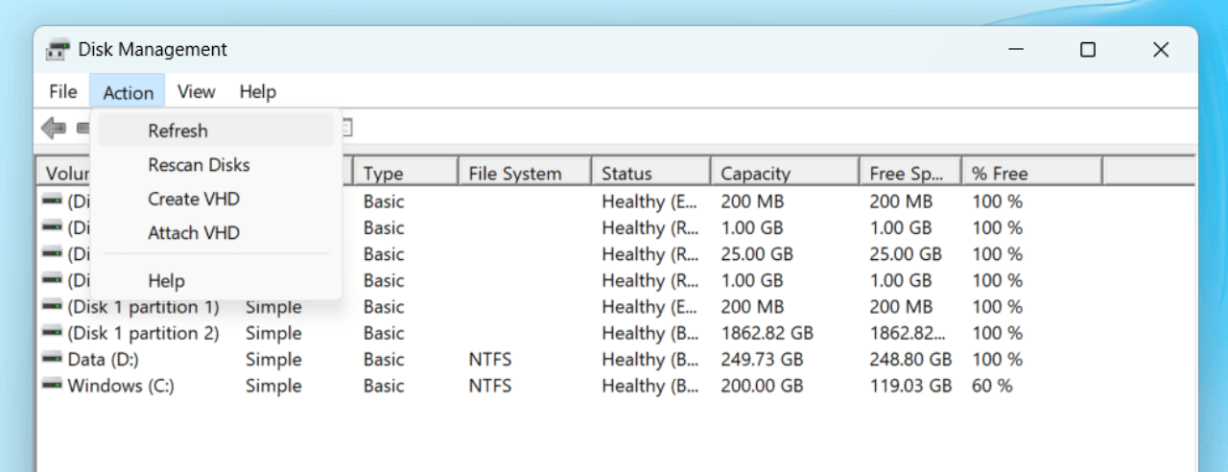Click the back arrow toolbar icon

click(x=54, y=127)
